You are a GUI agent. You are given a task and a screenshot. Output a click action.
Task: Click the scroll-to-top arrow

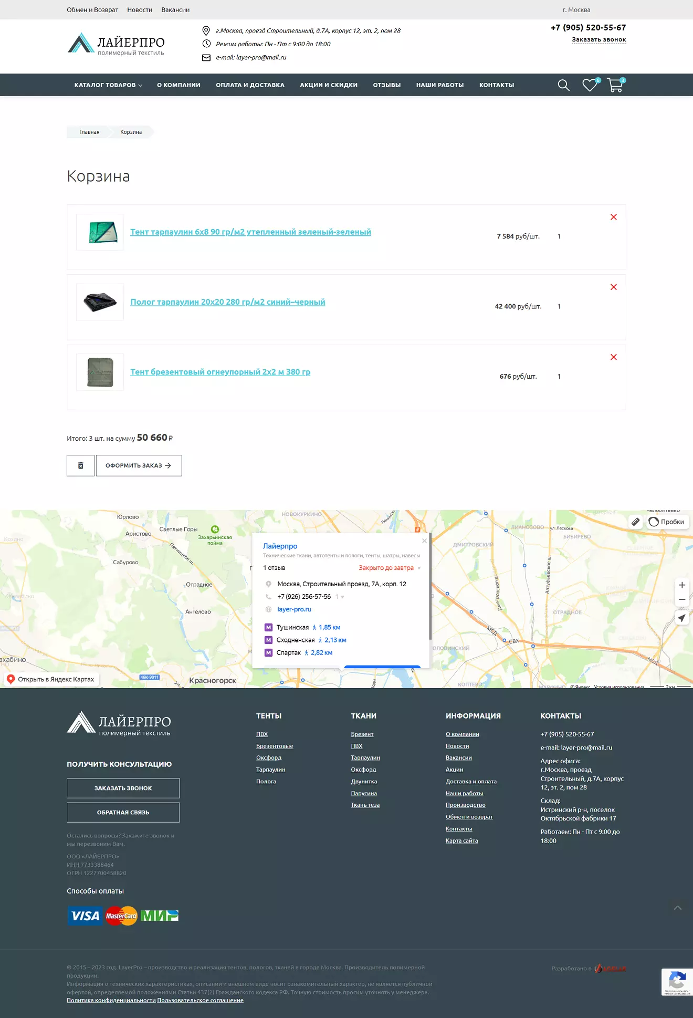tap(678, 908)
